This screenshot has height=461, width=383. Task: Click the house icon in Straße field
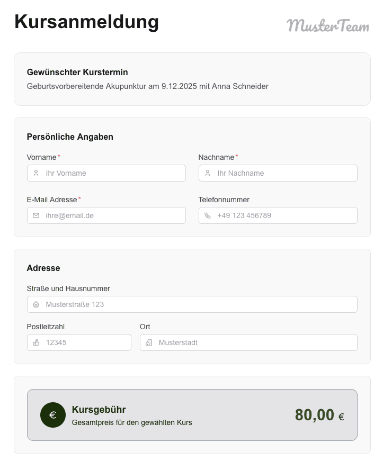tap(36, 304)
